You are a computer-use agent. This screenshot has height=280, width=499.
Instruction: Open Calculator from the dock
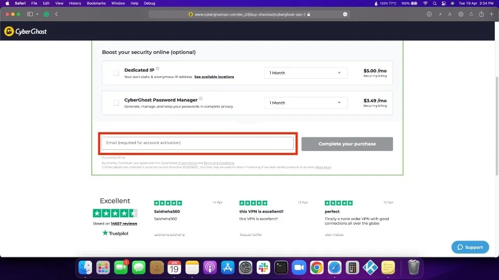(x=352, y=268)
